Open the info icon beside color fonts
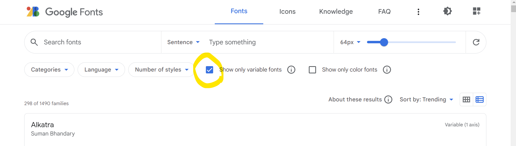The height and width of the screenshot is (146, 516). [x=387, y=70]
